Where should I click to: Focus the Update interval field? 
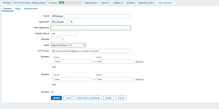point(64,34)
